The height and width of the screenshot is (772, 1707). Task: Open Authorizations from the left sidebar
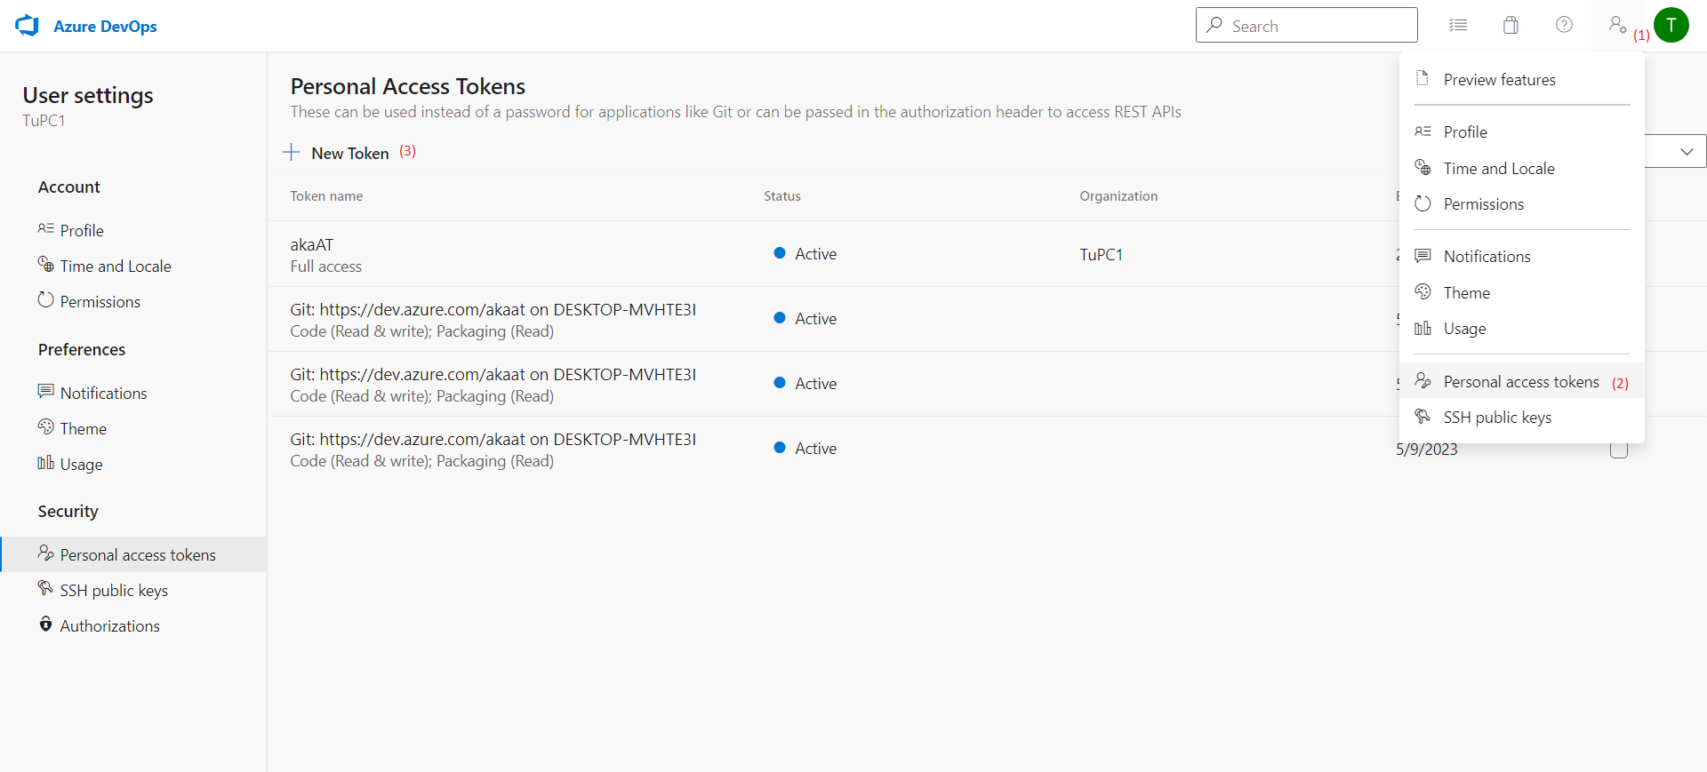133,626
